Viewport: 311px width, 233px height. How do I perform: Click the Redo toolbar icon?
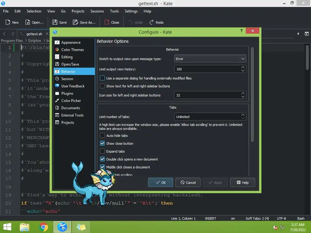coord(151,22)
